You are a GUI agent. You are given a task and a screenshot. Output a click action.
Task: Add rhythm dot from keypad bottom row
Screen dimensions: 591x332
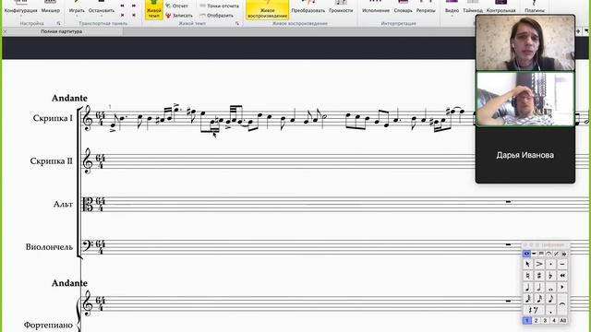550,310
